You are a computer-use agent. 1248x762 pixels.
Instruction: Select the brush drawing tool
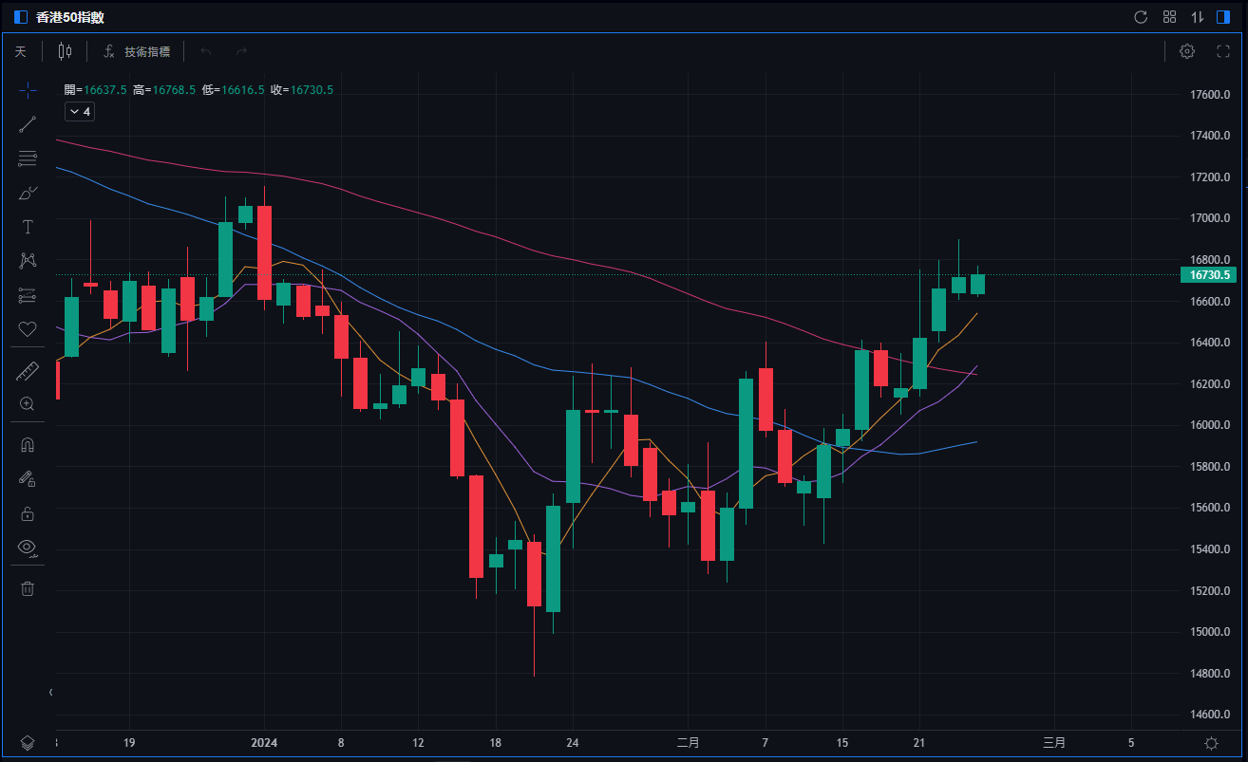(28, 193)
